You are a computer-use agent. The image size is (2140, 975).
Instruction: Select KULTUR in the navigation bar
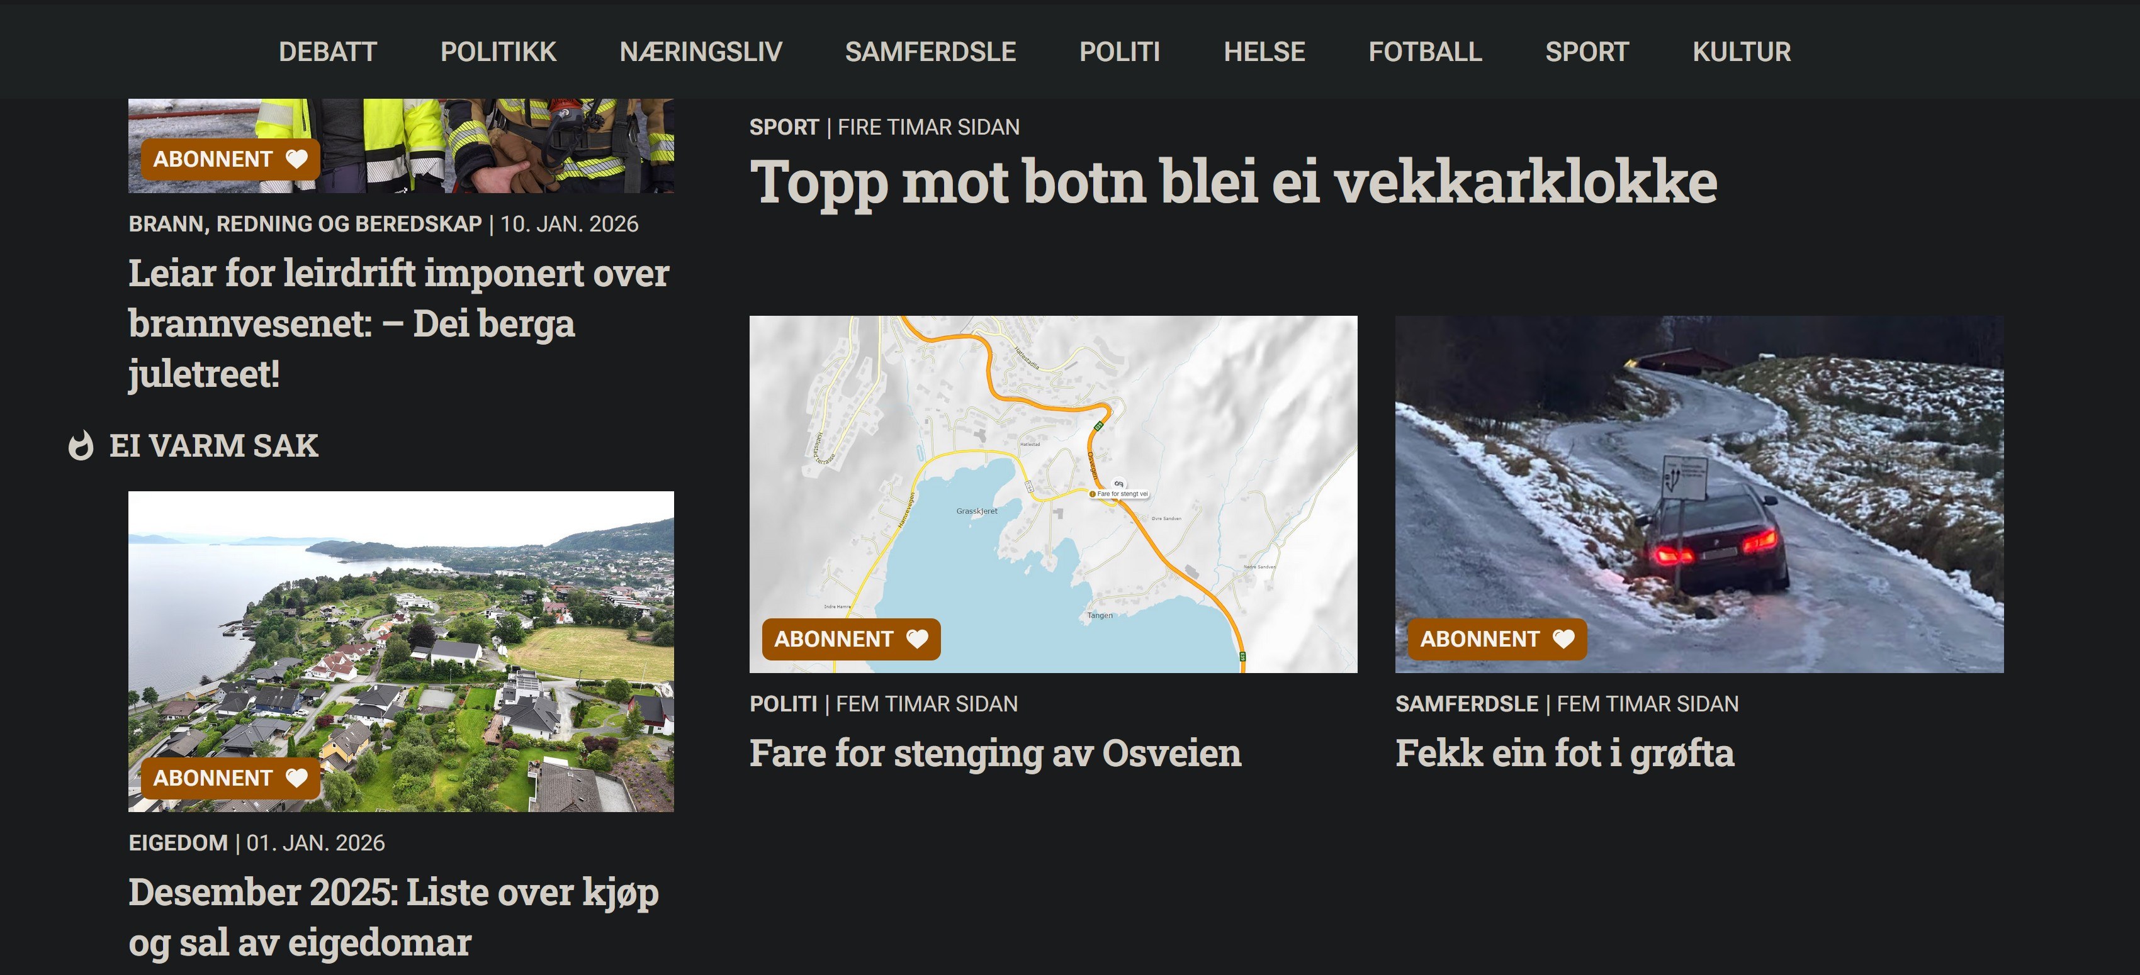click(1742, 52)
